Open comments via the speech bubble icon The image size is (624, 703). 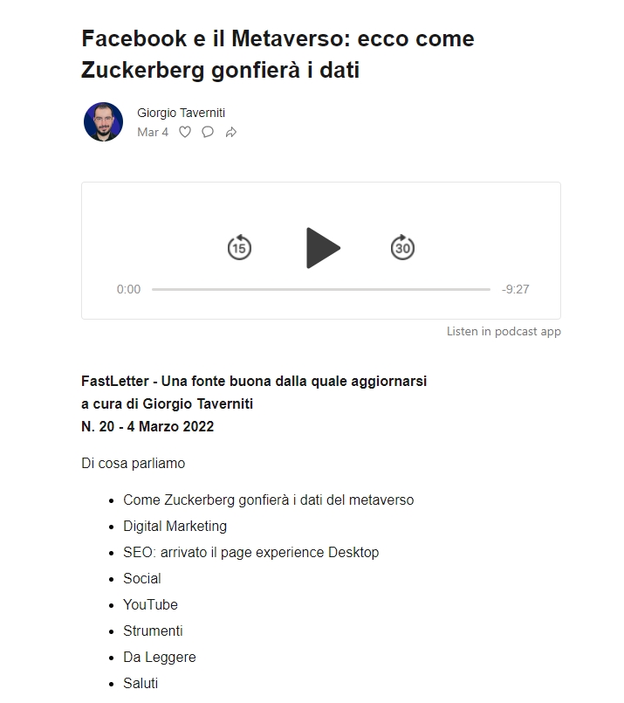pyautogui.click(x=208, y=132)
